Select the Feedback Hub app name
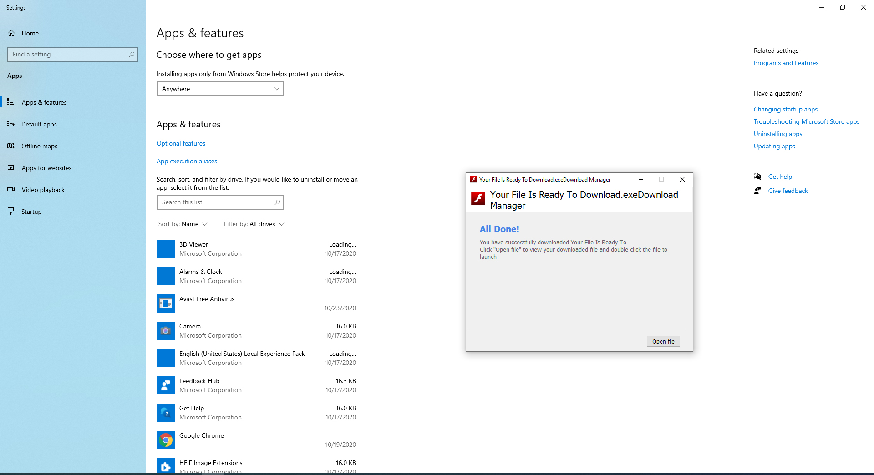This screenshot has width=874, height=475. tap(199, 381)
